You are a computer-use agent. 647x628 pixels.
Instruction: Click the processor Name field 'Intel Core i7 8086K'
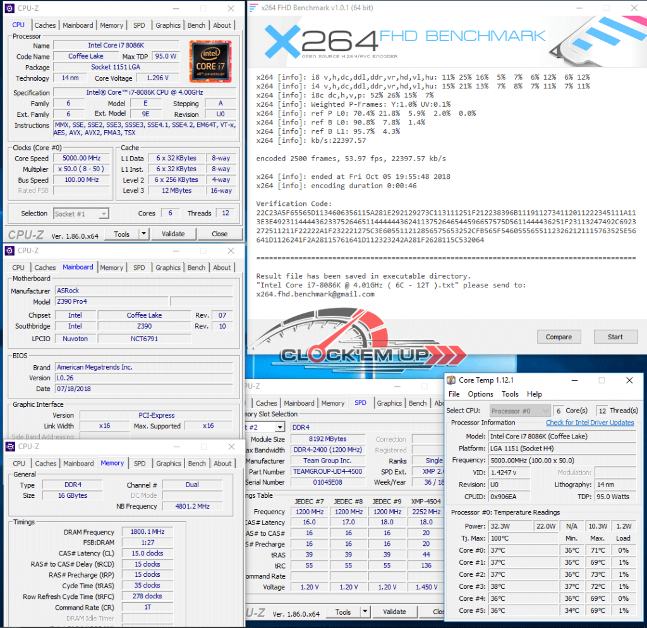pos(116,45)
